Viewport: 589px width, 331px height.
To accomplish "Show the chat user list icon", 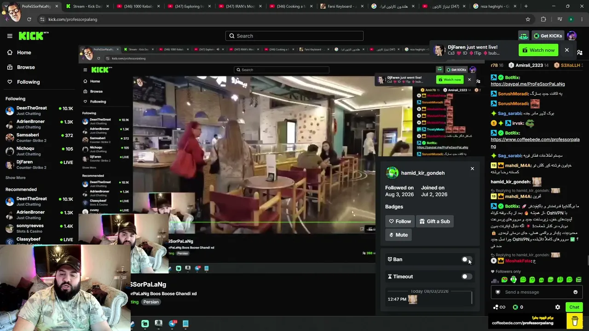I will click(x=579, y=53).
